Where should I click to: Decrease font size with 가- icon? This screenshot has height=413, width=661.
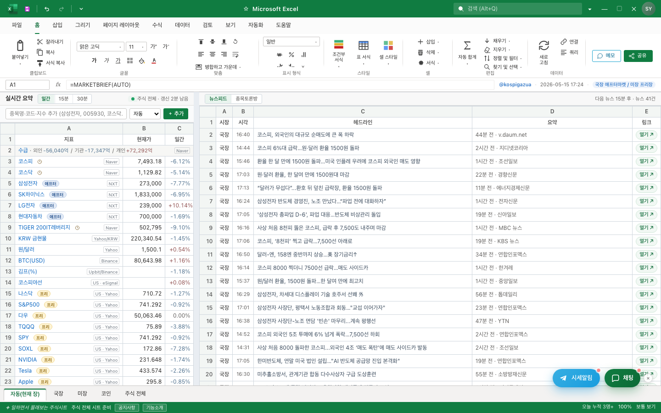coord(166,47)
